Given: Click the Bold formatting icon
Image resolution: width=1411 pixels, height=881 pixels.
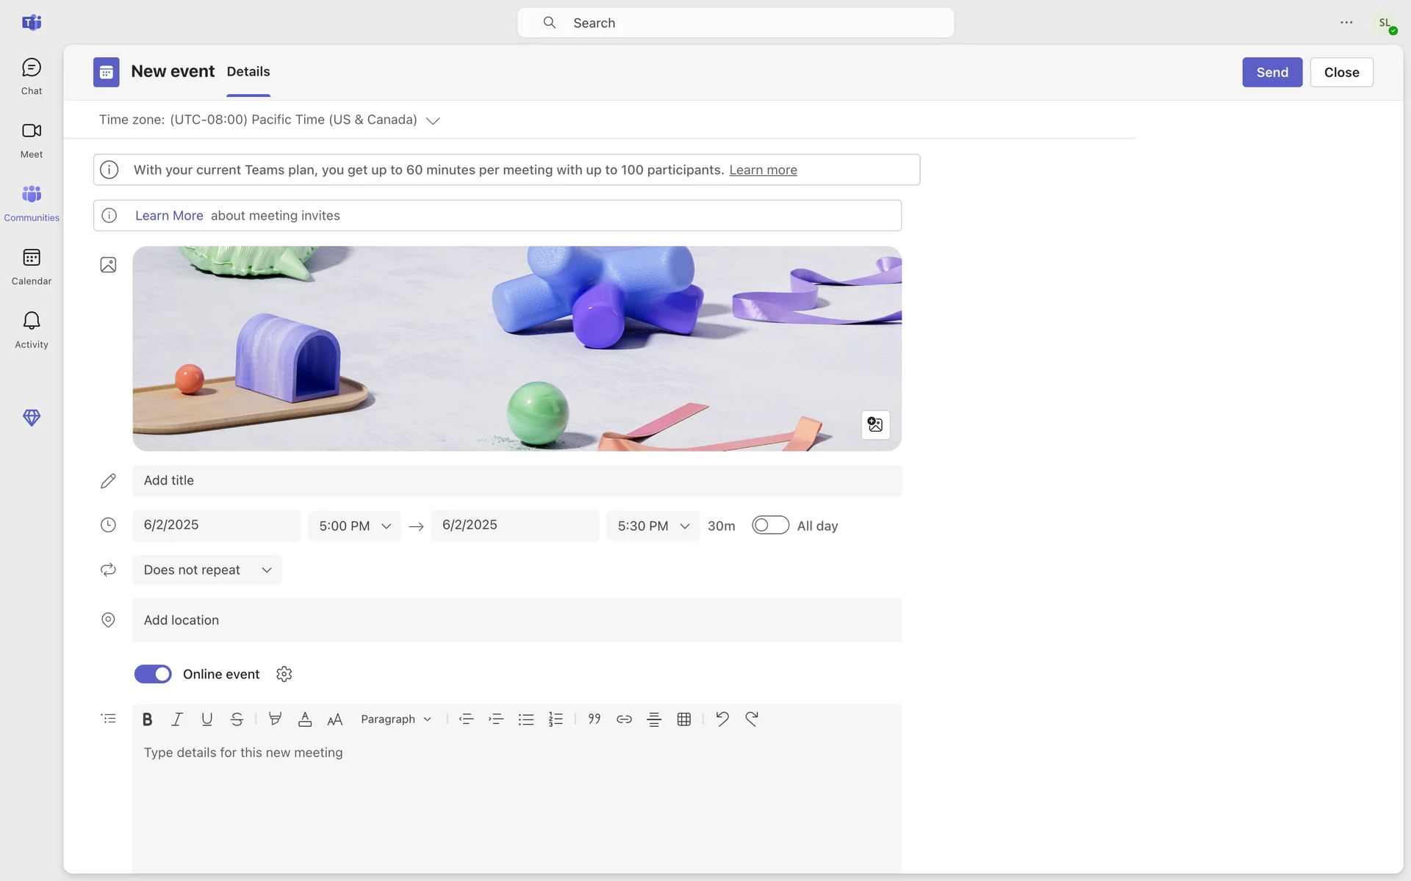Looking at the screenshot, I should click(x=147, y=719).
